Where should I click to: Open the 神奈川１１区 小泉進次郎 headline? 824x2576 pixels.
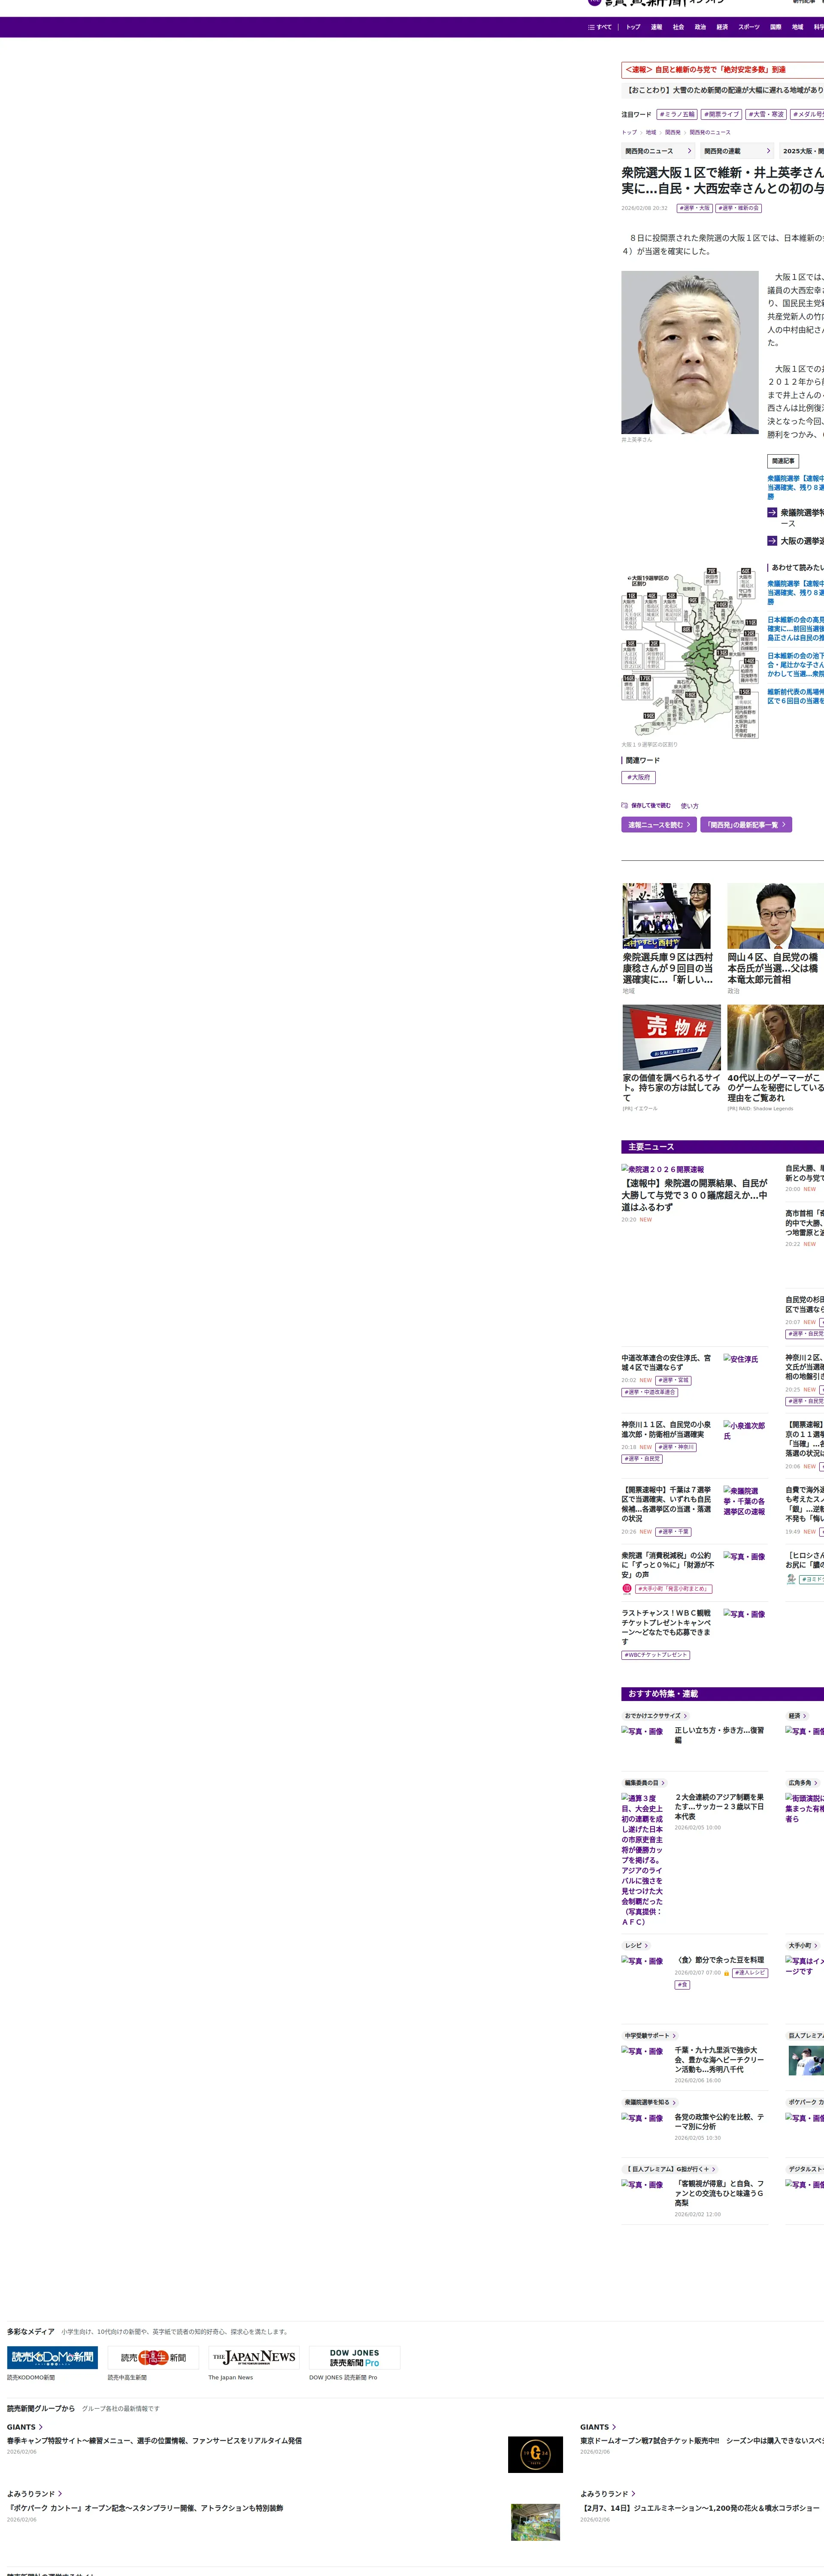tap(667, 1429)
